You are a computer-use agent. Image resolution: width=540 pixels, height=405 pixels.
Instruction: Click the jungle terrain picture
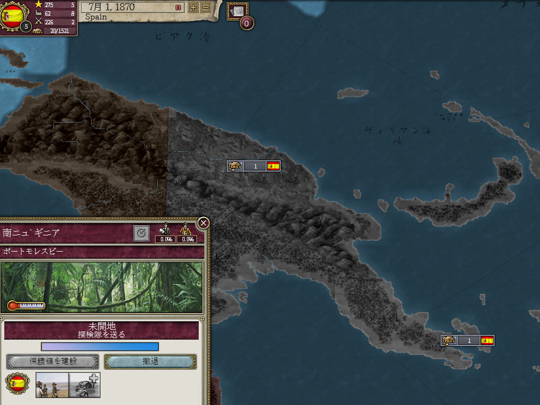click(102, 287)
